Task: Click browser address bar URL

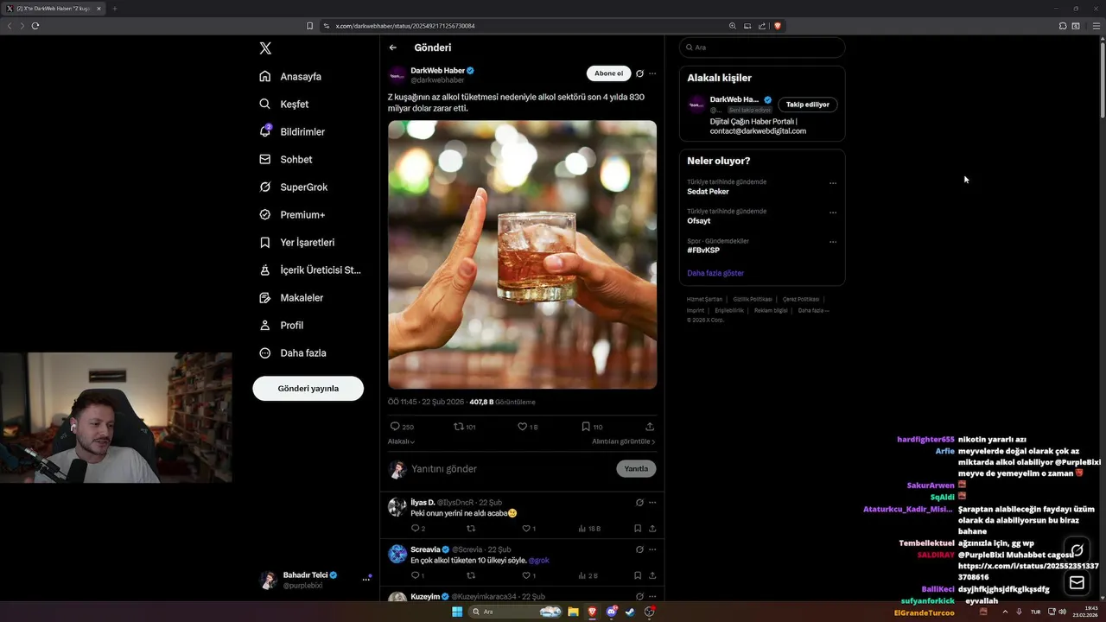Action: (x=405, y=26)
